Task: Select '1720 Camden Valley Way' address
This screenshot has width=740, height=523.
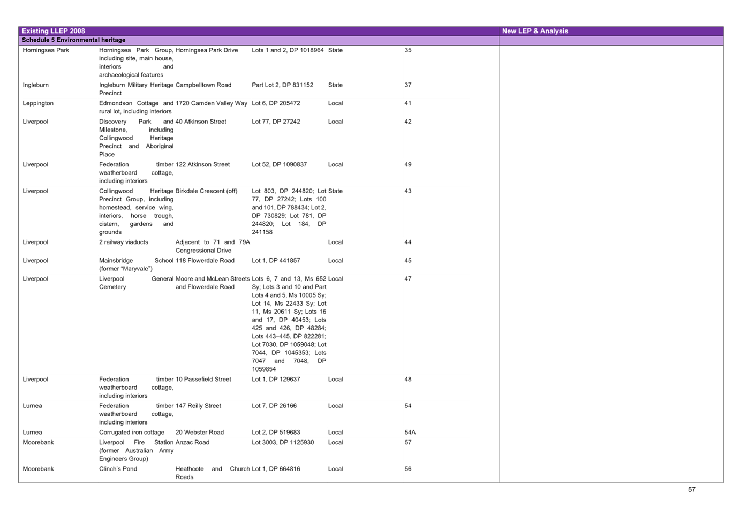Action: (x=212, y=103)
